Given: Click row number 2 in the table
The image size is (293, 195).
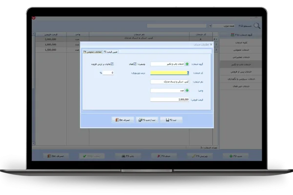Looking at the screenshot, I should coord(216,44).
